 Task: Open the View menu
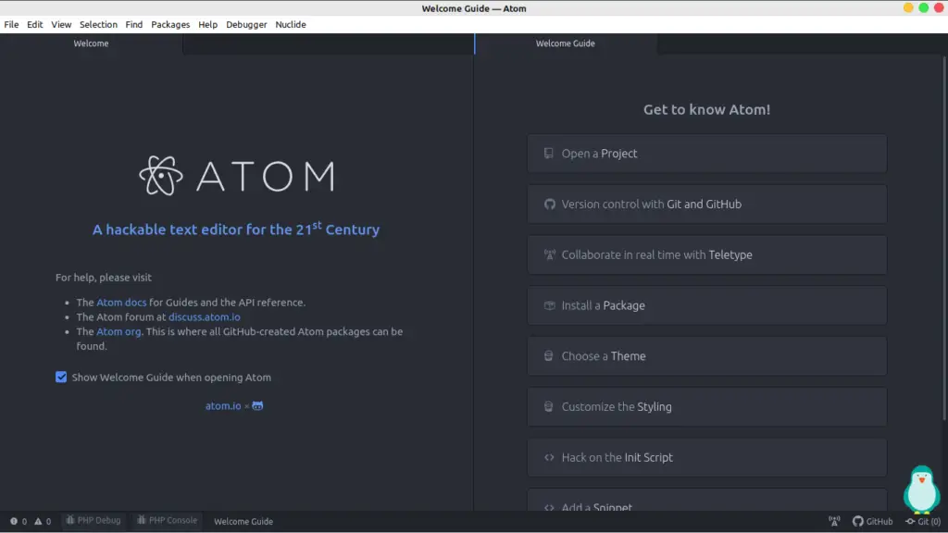61,25
